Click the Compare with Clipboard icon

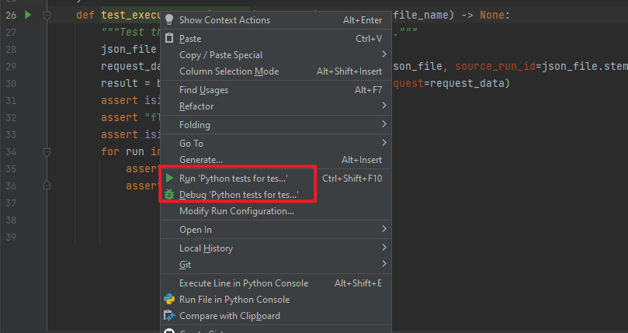[x=169, y=316]
